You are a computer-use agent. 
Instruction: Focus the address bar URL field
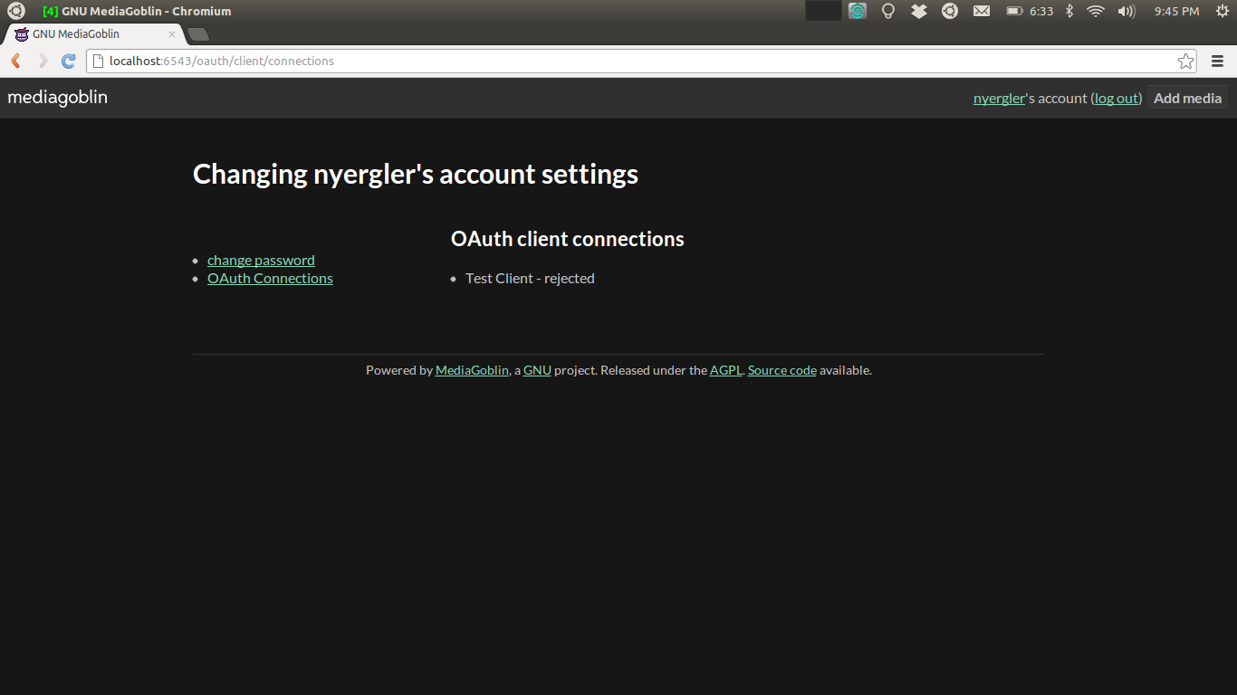(634, 62)
